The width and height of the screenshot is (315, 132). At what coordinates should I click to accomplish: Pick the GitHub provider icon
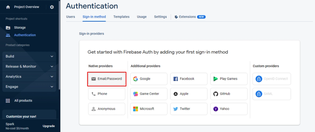coord(216,94)
